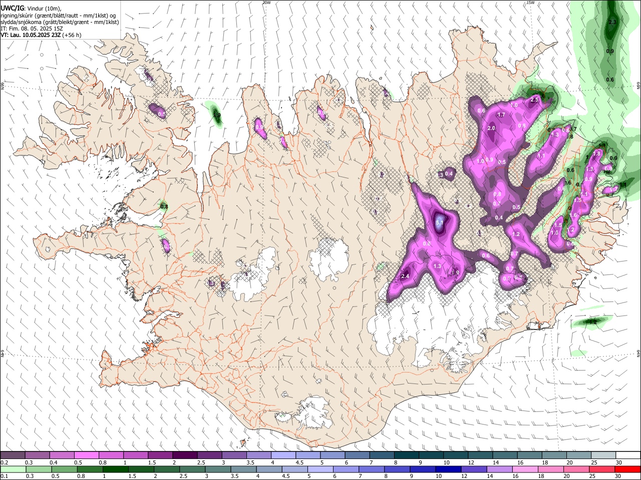Click the 15W longitude label on the top edge
The image size is (641, 480).
click(530, 2)
